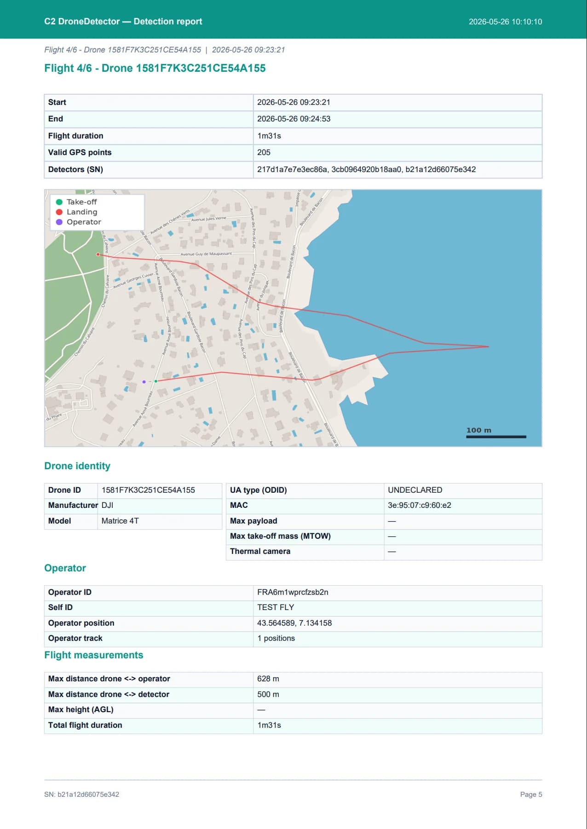Click the 'Max payload' row label
The width and height of the screenshot is (587, 829).
pyautogui.click(x=253, y=521)
